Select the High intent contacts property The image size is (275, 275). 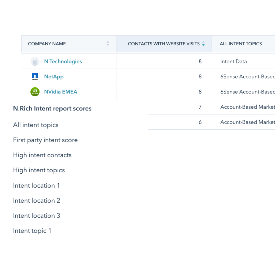42,155
